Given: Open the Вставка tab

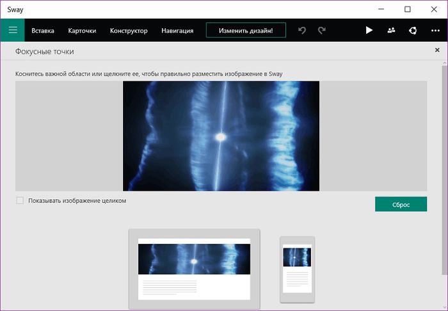Looking at the screenshot, I should (x=43, y=30).
